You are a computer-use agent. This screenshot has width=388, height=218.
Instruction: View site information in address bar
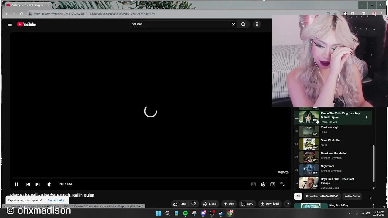coord(30,14)
